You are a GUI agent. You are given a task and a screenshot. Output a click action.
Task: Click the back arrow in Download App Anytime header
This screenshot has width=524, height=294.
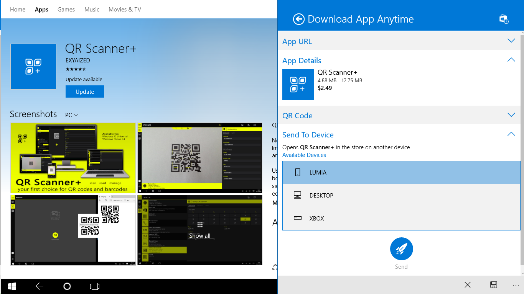coord(298,19)
